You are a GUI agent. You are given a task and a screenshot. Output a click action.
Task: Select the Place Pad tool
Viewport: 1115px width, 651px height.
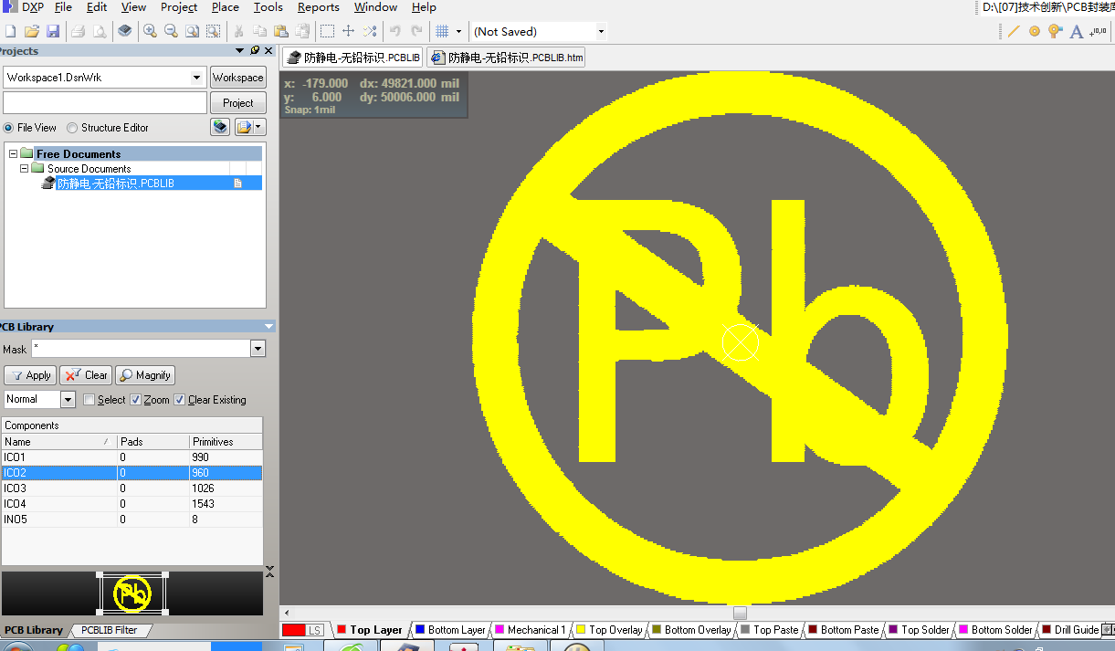tap(1035, 31)
